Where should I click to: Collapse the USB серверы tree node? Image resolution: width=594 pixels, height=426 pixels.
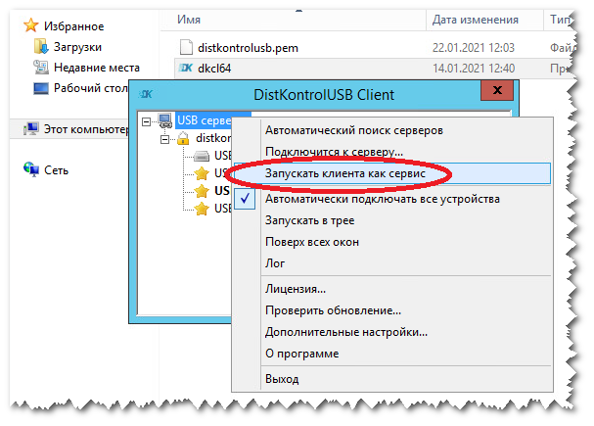[146, 121]
